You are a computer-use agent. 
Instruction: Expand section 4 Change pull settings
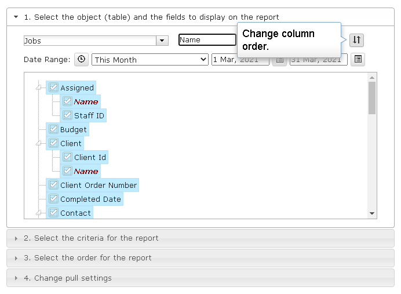click(200, 278)
